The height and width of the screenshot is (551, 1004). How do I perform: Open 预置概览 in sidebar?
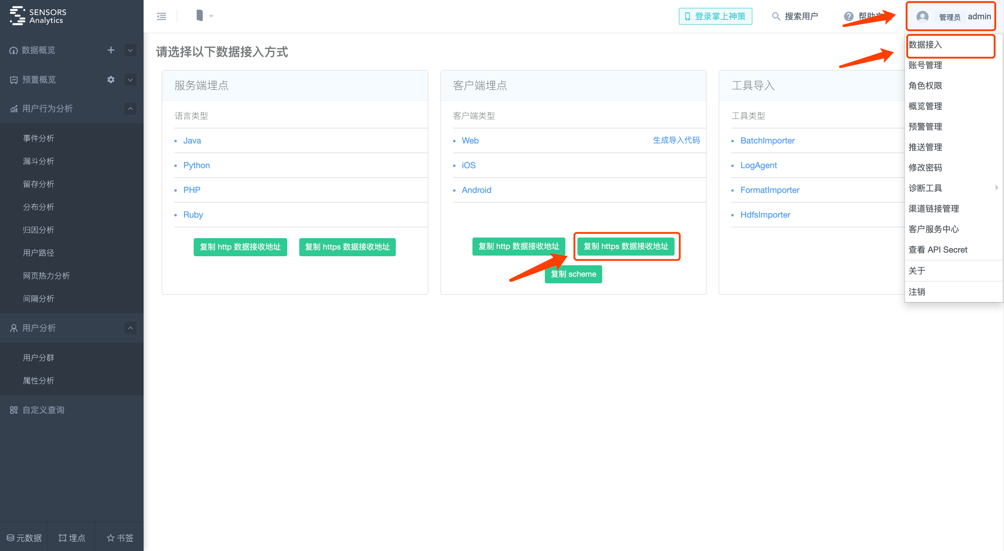(x=39, y=80)
